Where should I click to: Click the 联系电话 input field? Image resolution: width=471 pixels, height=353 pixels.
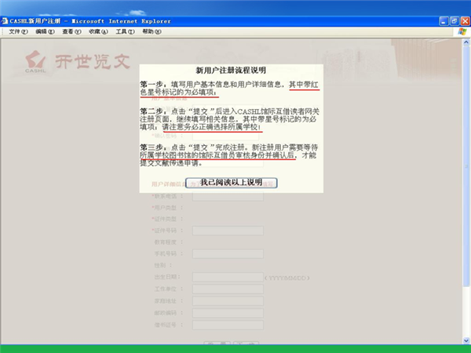click(228, 197)
